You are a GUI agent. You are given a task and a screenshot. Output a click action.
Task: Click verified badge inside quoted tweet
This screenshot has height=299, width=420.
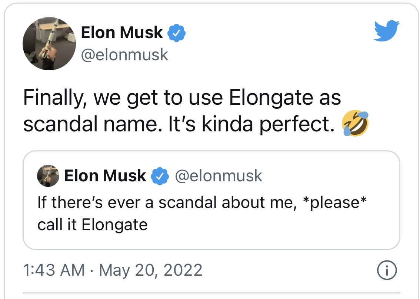click(x=160, y=176)
